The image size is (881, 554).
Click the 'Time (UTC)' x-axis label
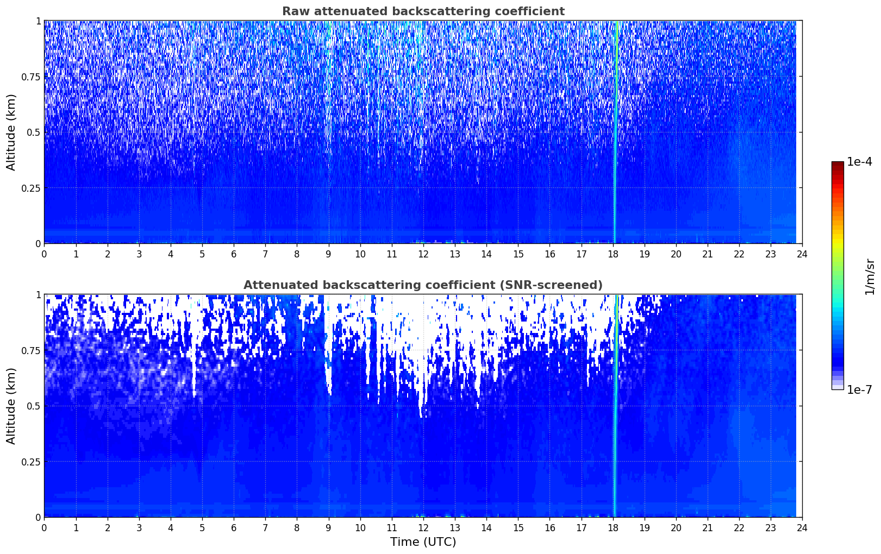423,542
